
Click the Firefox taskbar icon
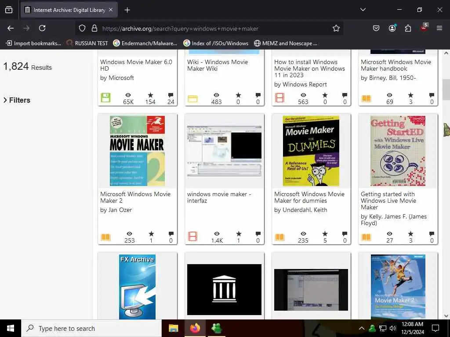click(x=195, y=328)
